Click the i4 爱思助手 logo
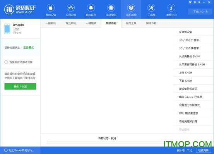Viewport: 214px width, 154px height. tap(20, 9)
